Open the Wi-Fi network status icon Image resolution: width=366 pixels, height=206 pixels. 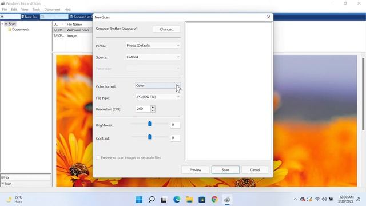click(x=317, y=199)
